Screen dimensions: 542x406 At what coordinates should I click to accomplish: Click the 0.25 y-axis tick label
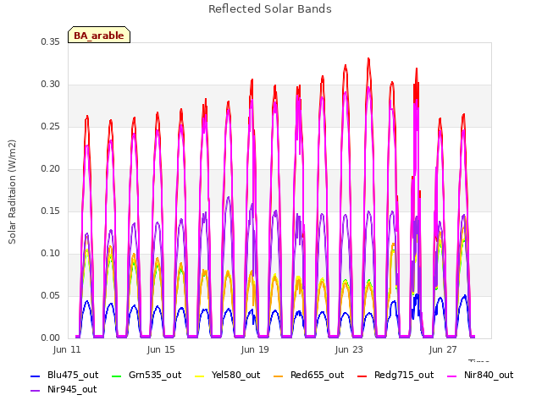pos(51,126)
